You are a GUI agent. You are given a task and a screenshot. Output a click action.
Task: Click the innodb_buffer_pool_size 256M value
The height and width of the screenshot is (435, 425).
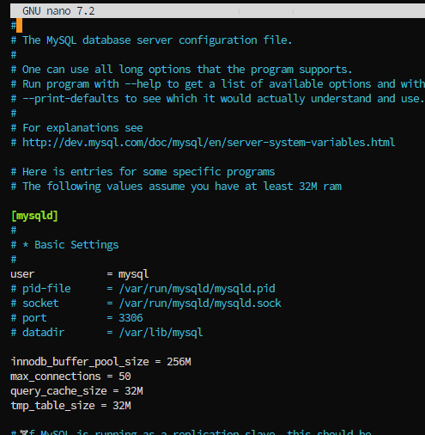[179, 362]
